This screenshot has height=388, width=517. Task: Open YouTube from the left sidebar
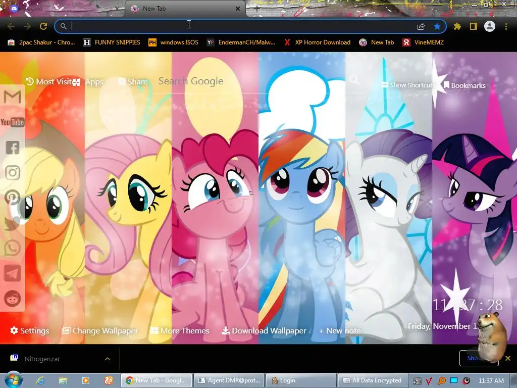click(13, 122)
